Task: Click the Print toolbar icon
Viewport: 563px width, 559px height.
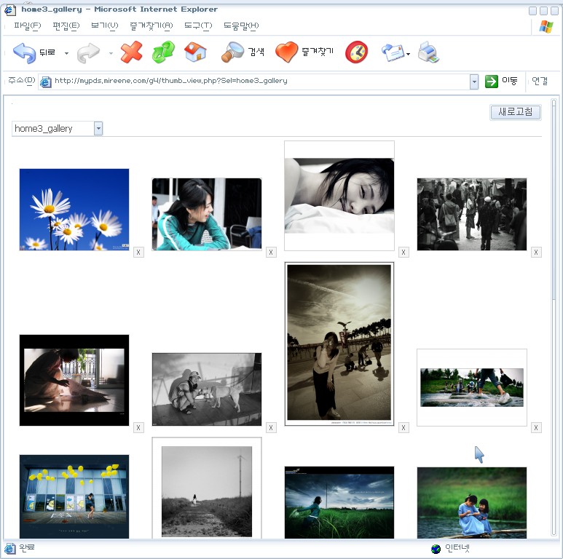Action: [428, 52]
